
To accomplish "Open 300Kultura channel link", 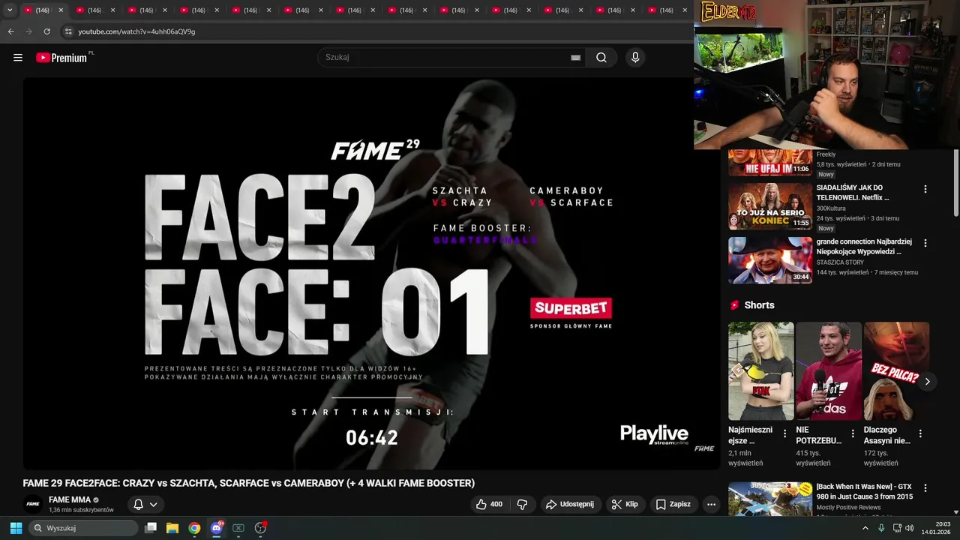I will (x=831, y=208).
